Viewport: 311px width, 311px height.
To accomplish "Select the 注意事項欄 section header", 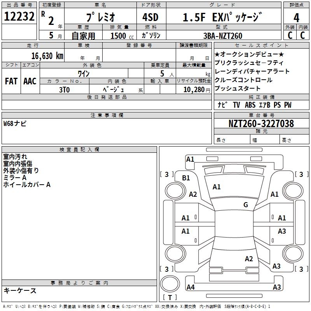I will pos(107,115).
